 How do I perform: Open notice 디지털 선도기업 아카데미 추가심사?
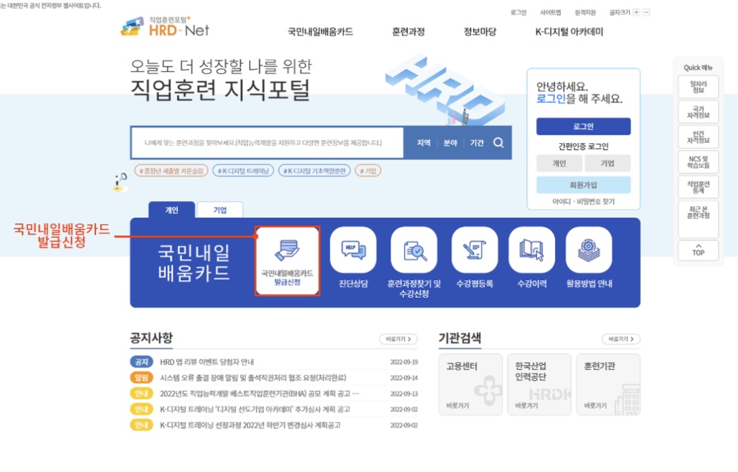pos(255,409)
